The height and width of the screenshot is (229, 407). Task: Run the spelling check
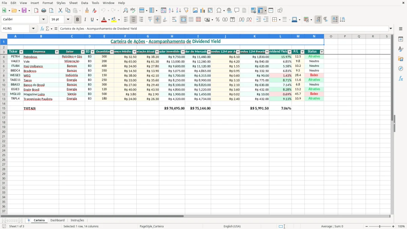pyautogui.click(x=133, y=11)
